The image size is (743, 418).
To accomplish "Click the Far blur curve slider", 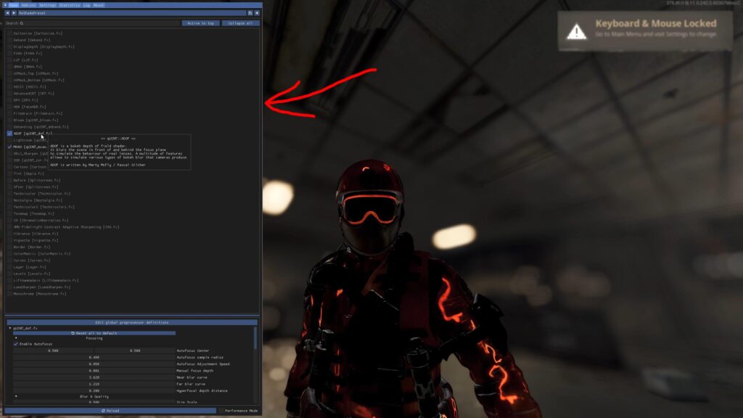I will click(x=94, y=384).
